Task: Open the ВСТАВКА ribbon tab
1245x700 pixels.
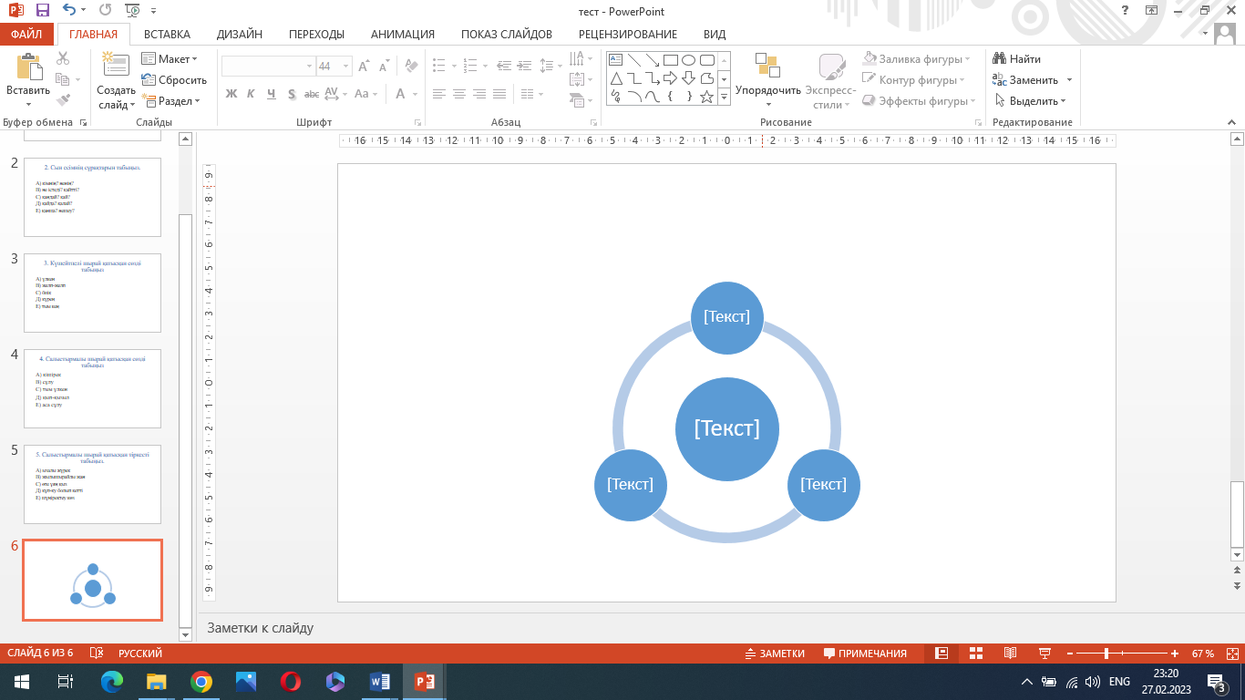Action: pyautogui.click(x=167, y=35)
